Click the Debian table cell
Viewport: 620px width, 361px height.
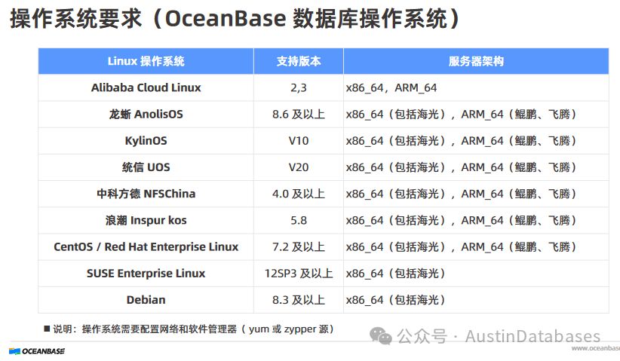point(146,300)
